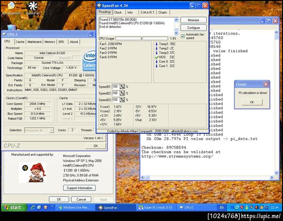Image resolution: width=283 pixels, height=221 pixels.
Task: Click SpeedFan Configure button
Action: pyautogui.click(x=193, y=28)
